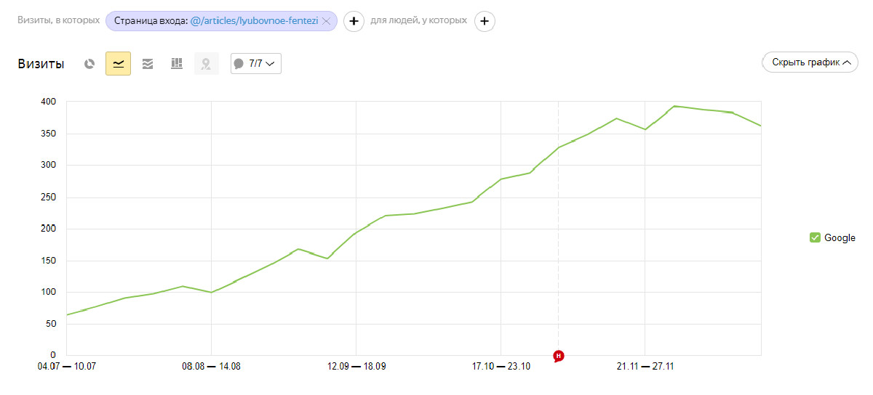Click the 21.11 — 27.11 axis date label
873x395 pixels.
pyautogui.click(x=645, y=367)
